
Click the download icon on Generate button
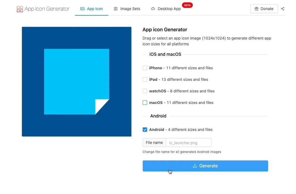(x=195, y=166)
